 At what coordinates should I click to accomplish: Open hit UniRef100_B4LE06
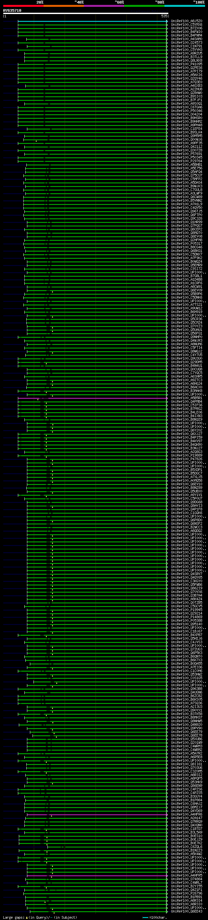click(x=187, y=413)
